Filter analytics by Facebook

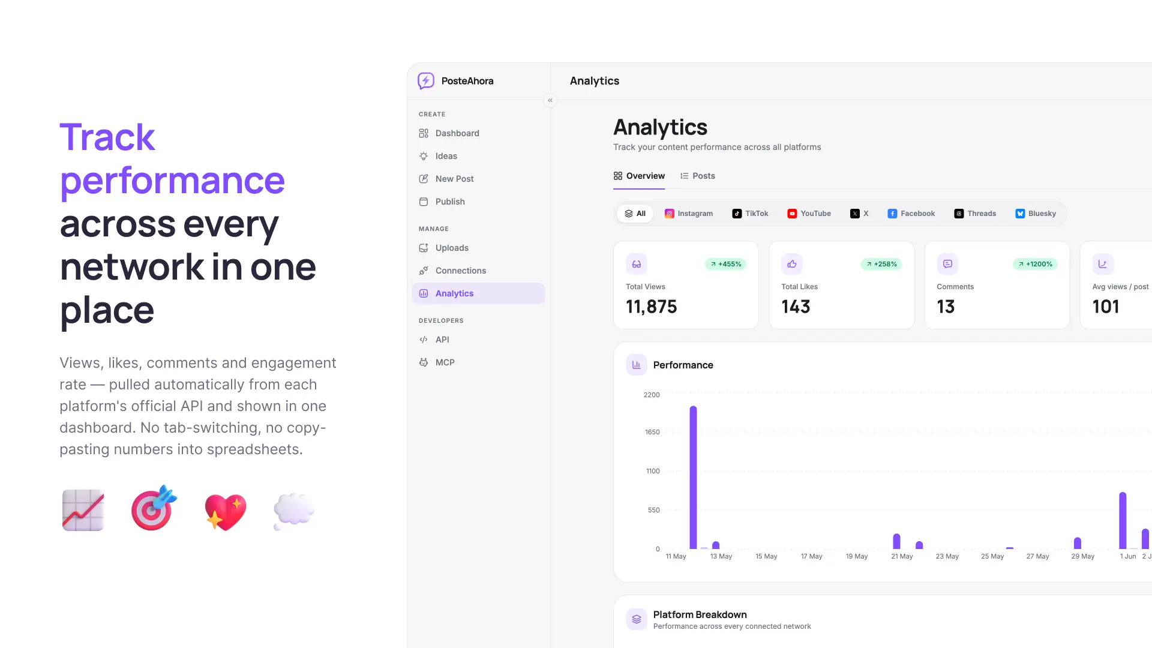point(911,214)
